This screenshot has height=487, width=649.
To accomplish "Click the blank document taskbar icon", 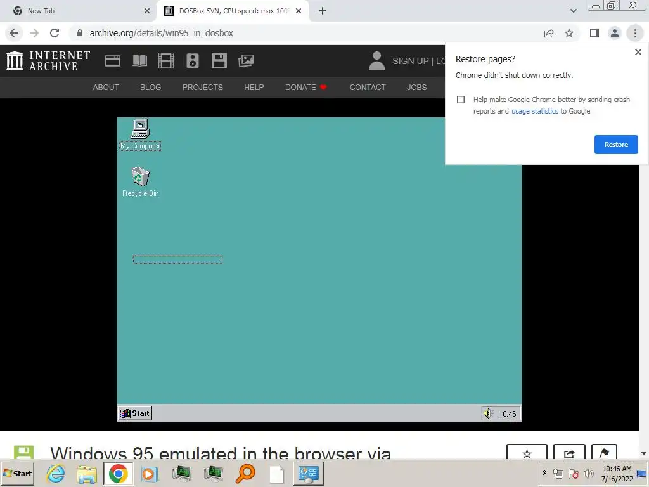I will point(276,474).
